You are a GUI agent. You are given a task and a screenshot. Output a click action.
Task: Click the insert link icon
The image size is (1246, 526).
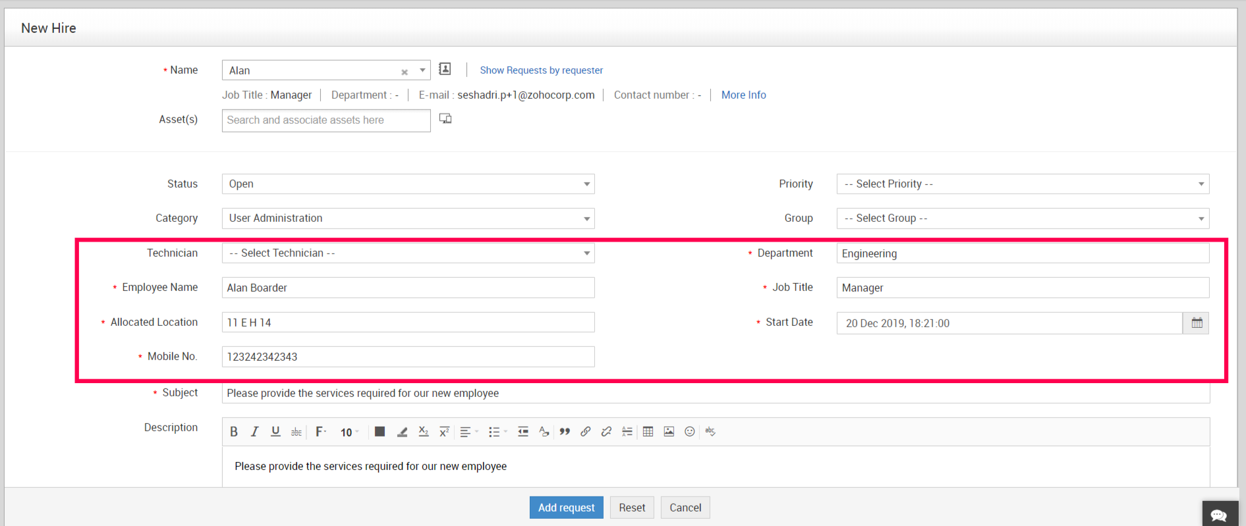coord(585,432)
